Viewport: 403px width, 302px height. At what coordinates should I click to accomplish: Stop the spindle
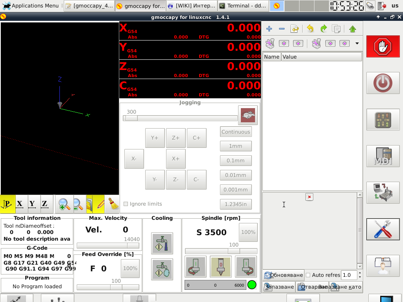click(220, 267)
